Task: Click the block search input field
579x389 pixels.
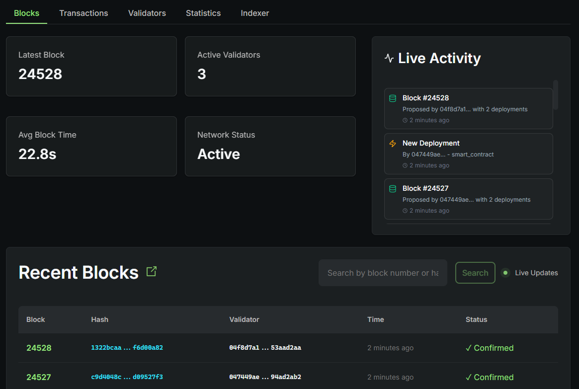Action: point(383,273)
